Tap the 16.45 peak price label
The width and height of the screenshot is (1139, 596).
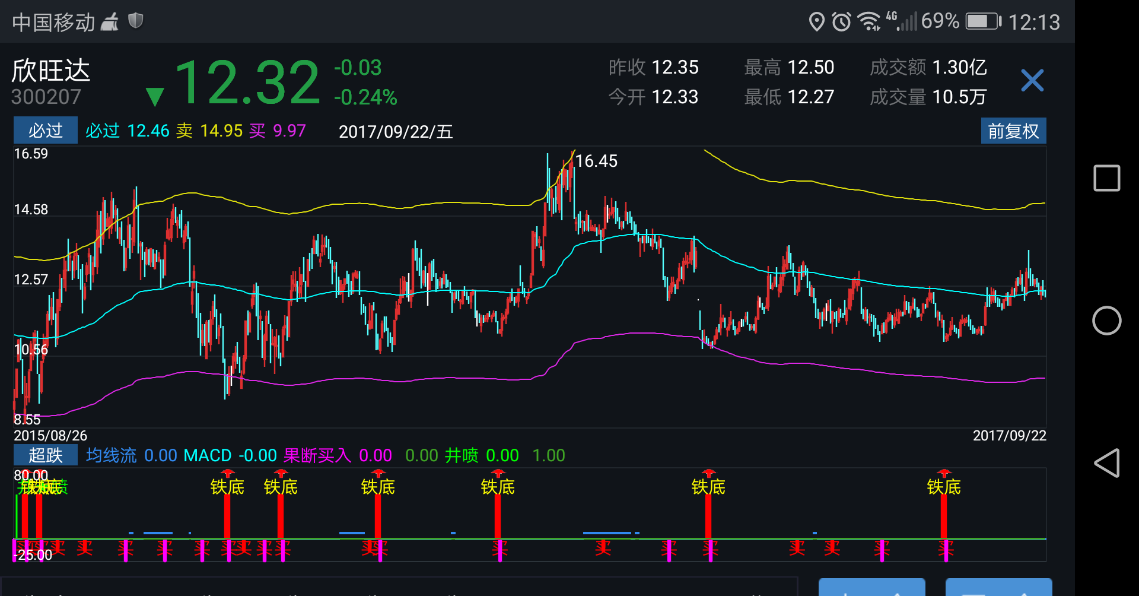(x=596, y=161)
